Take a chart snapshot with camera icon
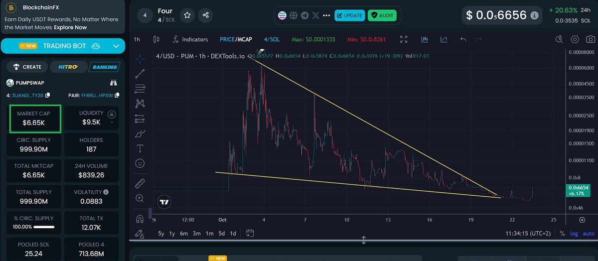 click(x=590, y=39)
